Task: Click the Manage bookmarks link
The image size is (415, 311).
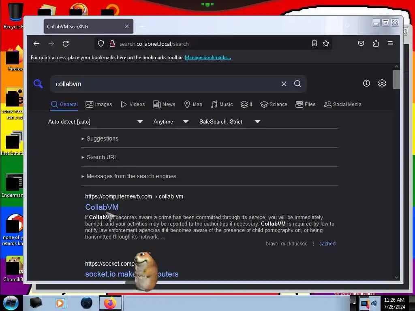Action: (x=208, y=58)
